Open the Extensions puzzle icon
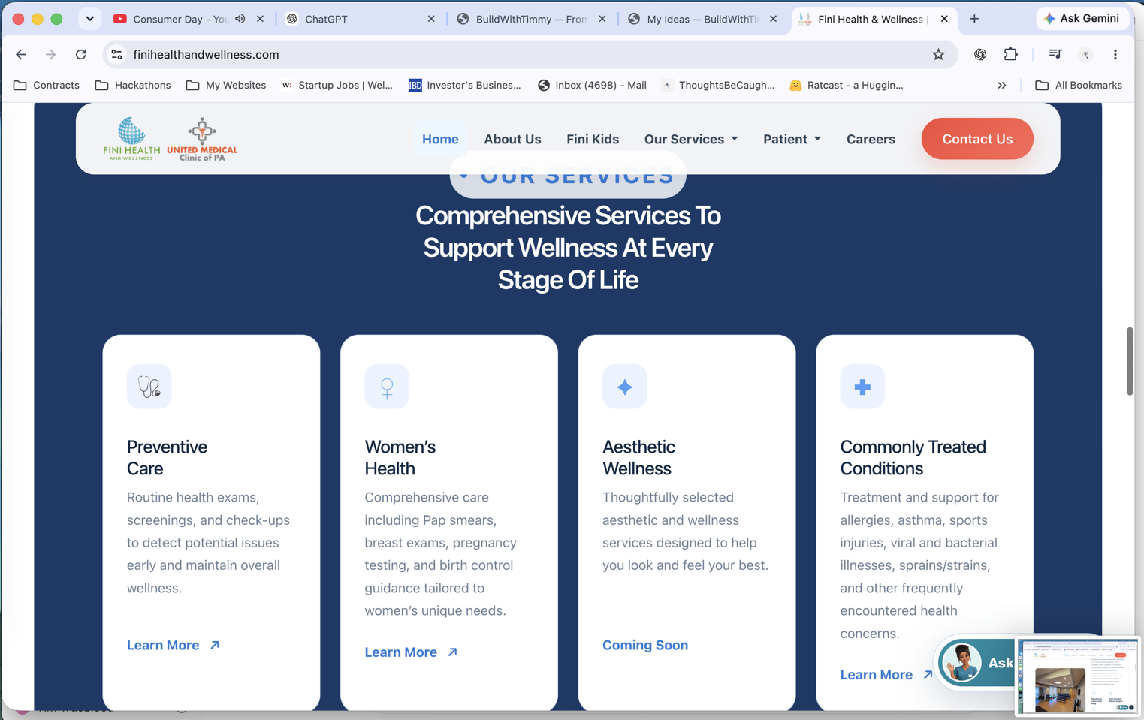The image size is (1144, 720). pyautogui.click(x=1010, y=54)
